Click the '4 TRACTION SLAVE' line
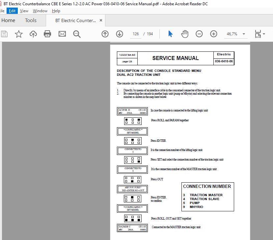273x240 pixels. (201, 199)
